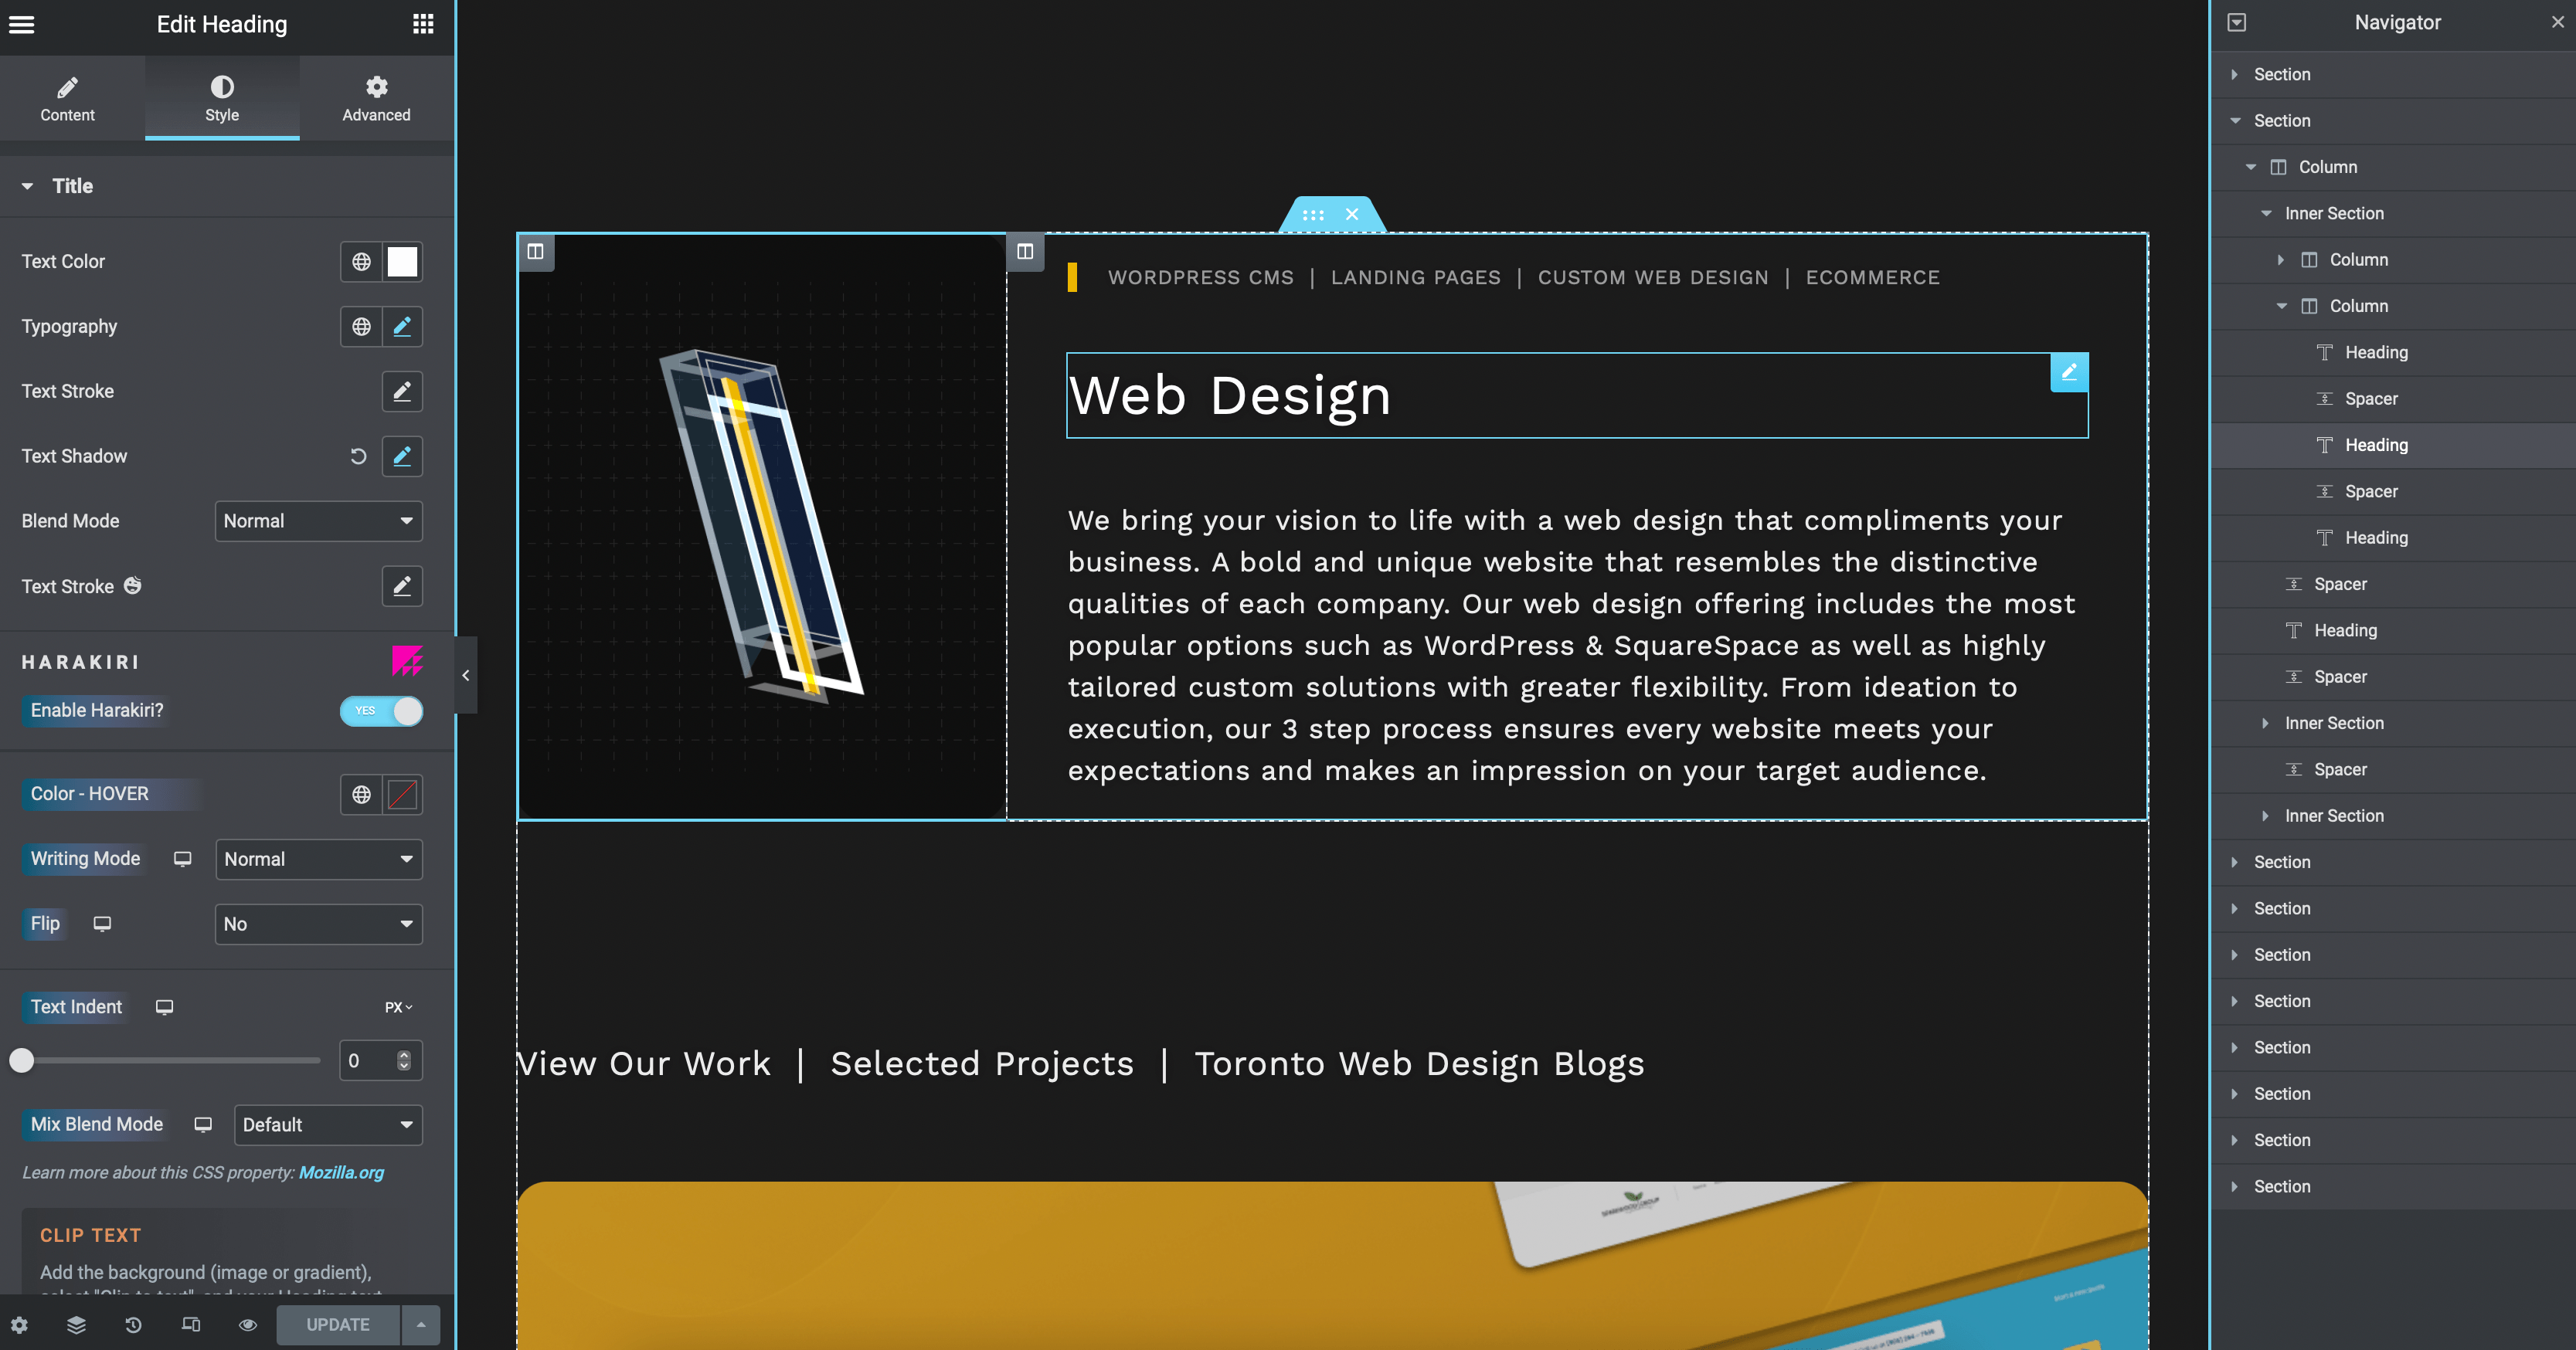Click the inner section drag handle

point(1313,215)
